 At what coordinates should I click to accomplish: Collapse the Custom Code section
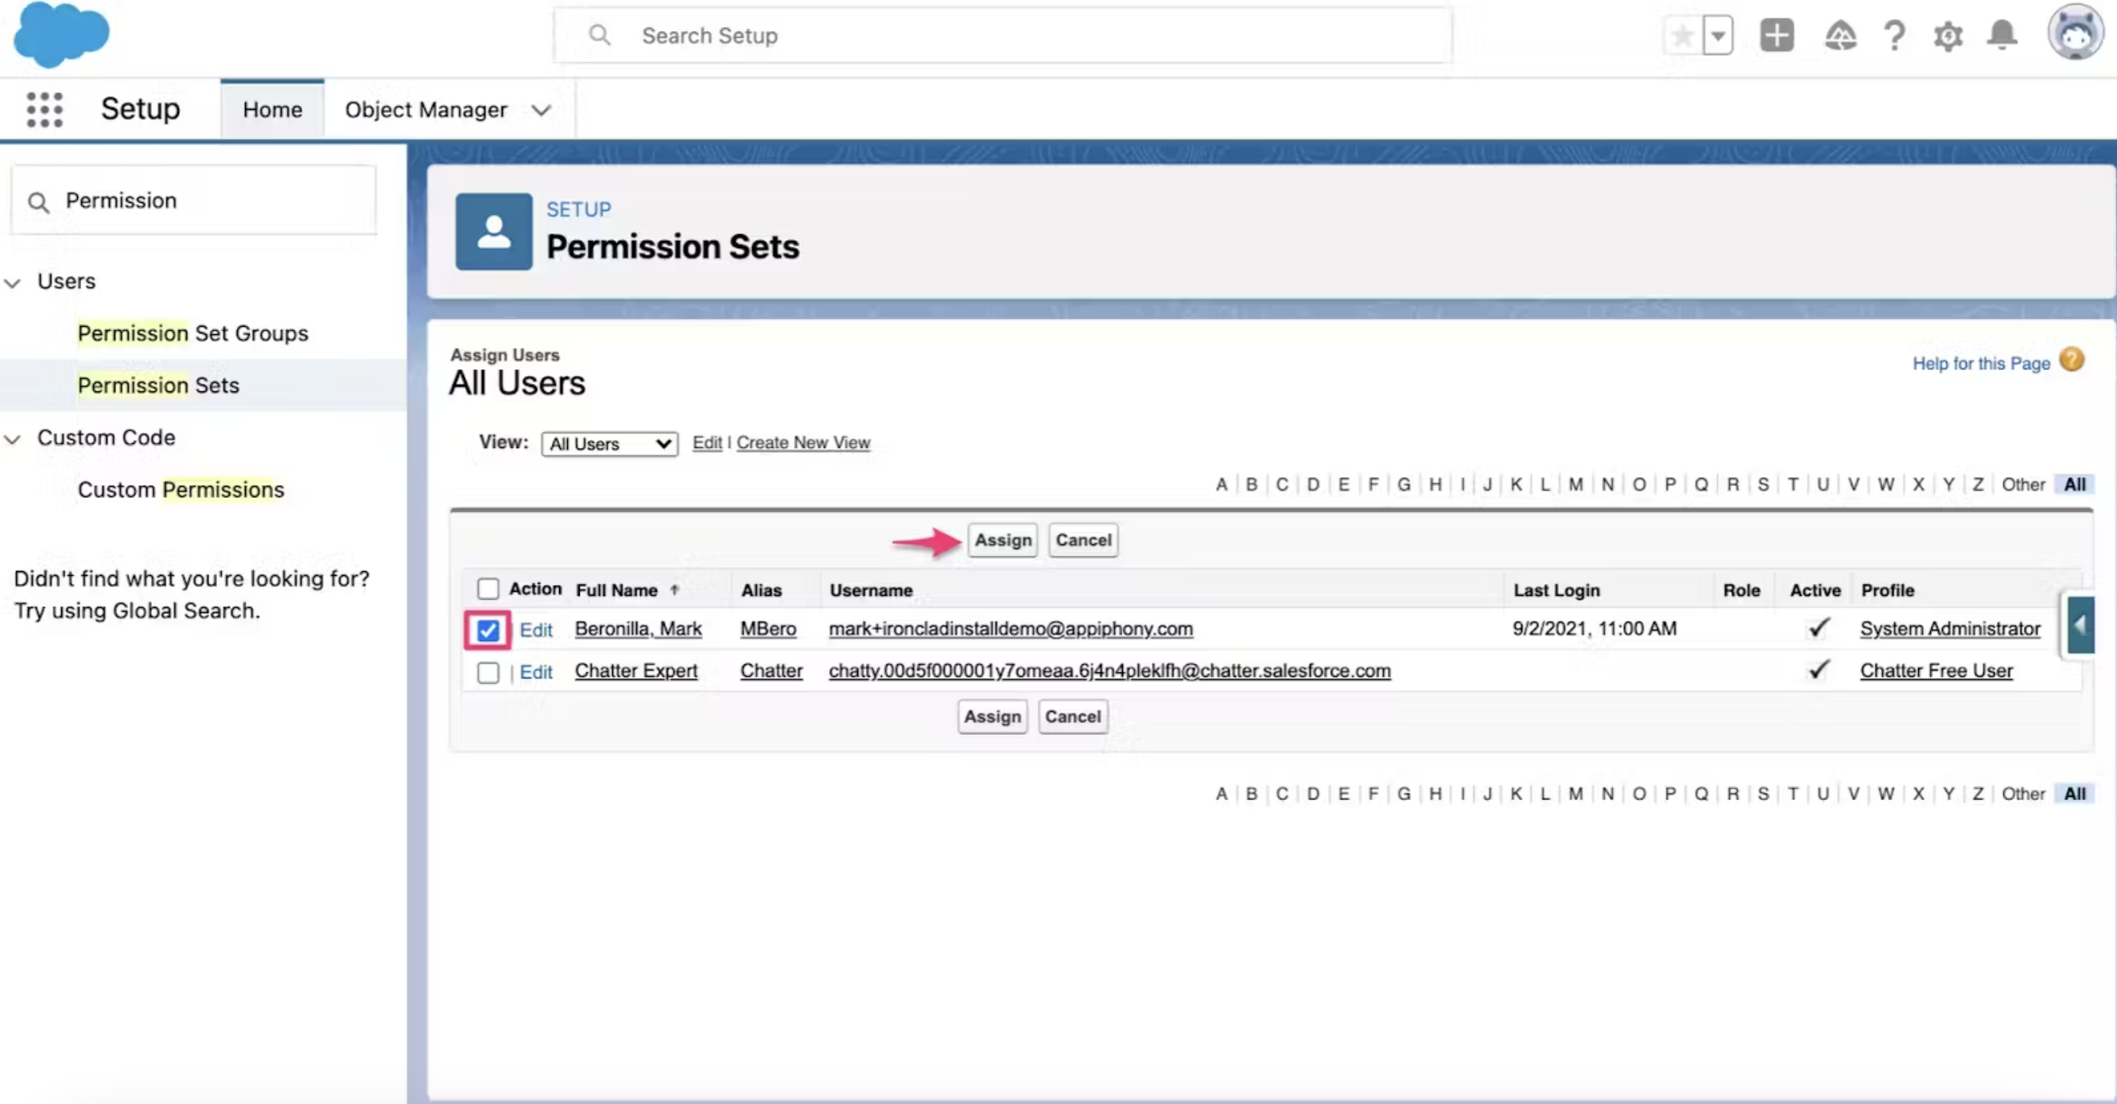(14, 439)
